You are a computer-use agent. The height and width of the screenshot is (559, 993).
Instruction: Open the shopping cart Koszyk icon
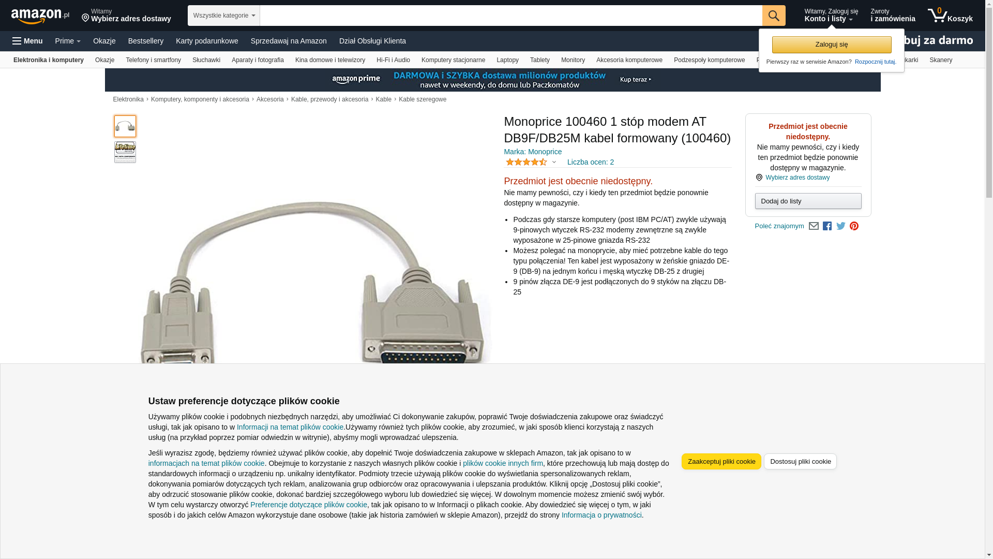950,16
